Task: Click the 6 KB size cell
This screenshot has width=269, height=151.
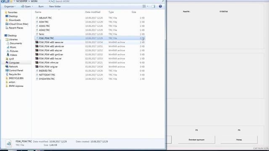Action: (x=142, y=62)
